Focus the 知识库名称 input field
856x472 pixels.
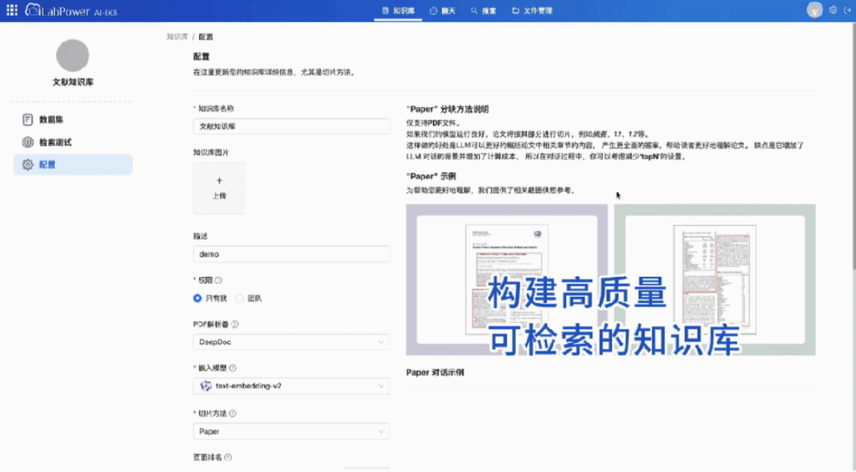coord(291,126)
